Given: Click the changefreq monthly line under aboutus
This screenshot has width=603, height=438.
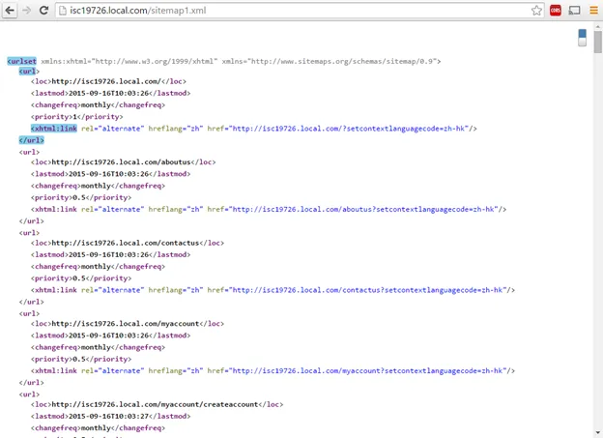Looking at the screenshot, I should (x=98, y=186).
